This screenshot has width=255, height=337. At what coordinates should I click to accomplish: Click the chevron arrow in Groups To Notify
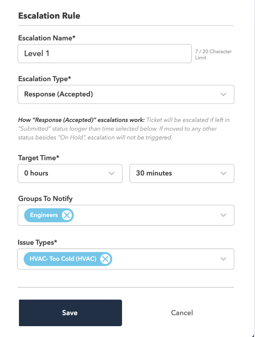[x=223, y=215]
